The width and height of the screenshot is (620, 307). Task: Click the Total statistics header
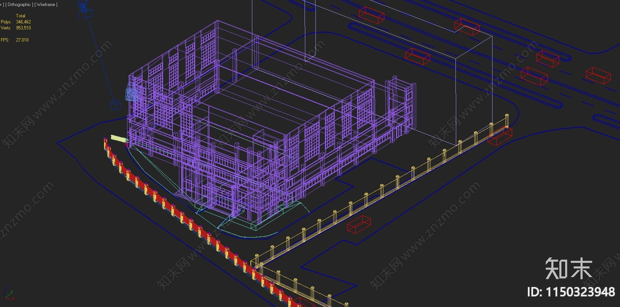tap(21, 16)
